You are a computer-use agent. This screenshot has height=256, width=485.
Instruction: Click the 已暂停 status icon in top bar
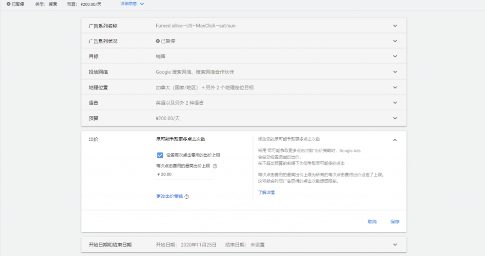coord(8,4)
